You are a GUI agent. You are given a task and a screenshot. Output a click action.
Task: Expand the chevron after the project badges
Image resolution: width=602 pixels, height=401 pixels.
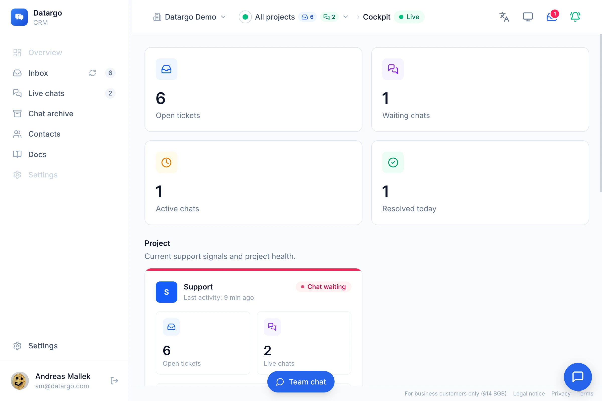click(x=346, y=17)
